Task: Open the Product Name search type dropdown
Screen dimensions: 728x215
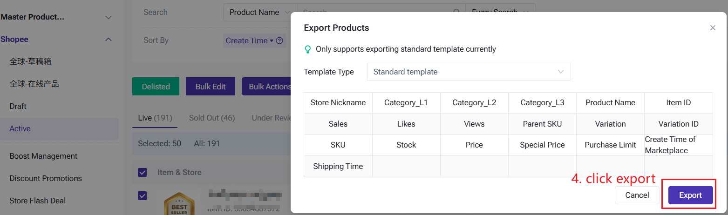Action: click(260, 13)
